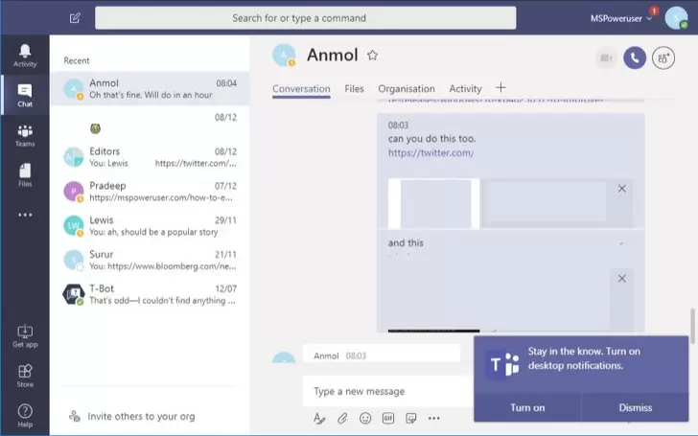This screenshot has width=698, height=436.
Task: Attach a file with paperclip icon
Action: [x=342, y=418]
